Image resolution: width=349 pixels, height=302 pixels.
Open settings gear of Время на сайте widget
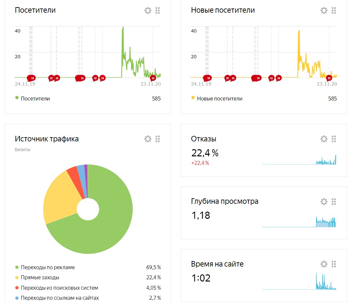(x=324, y=264)
